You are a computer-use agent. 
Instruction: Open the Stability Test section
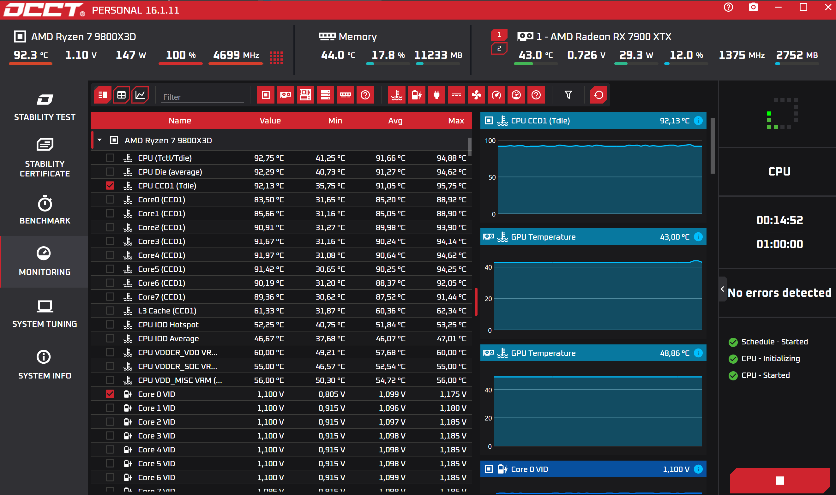click(45, 107)
